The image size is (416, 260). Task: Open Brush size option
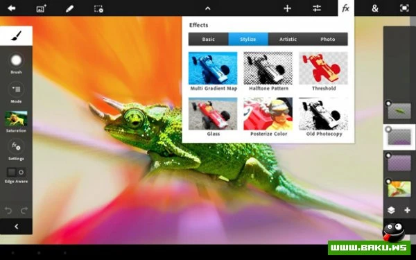[16, 63]
